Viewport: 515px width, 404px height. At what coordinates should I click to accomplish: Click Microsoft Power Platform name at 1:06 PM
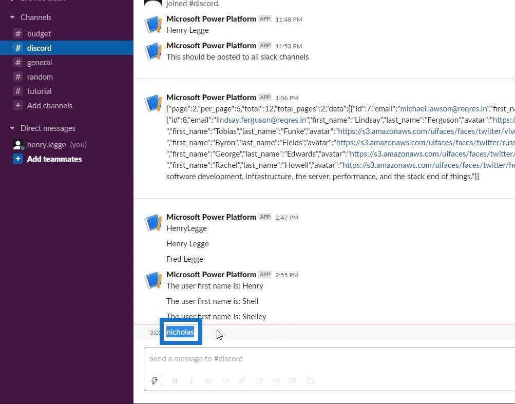[x=211, y=97]
